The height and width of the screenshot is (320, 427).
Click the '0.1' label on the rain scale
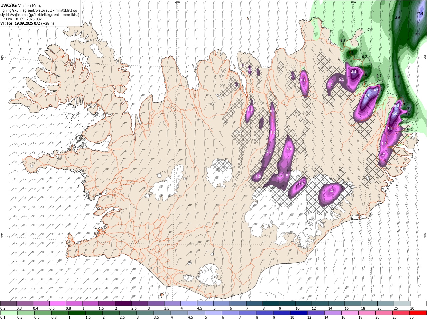click(3, 318)
